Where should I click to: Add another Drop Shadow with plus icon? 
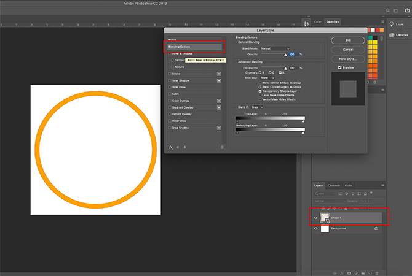pos(219,128)
